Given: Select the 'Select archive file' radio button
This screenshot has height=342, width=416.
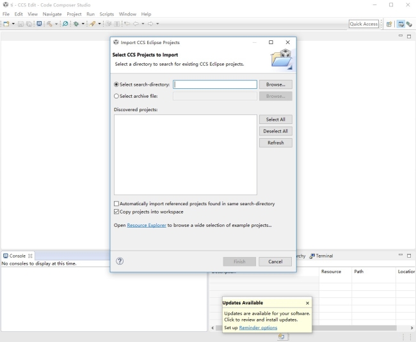Looking at the screenshot, I should pyautogui.click(x=116, y=97).
